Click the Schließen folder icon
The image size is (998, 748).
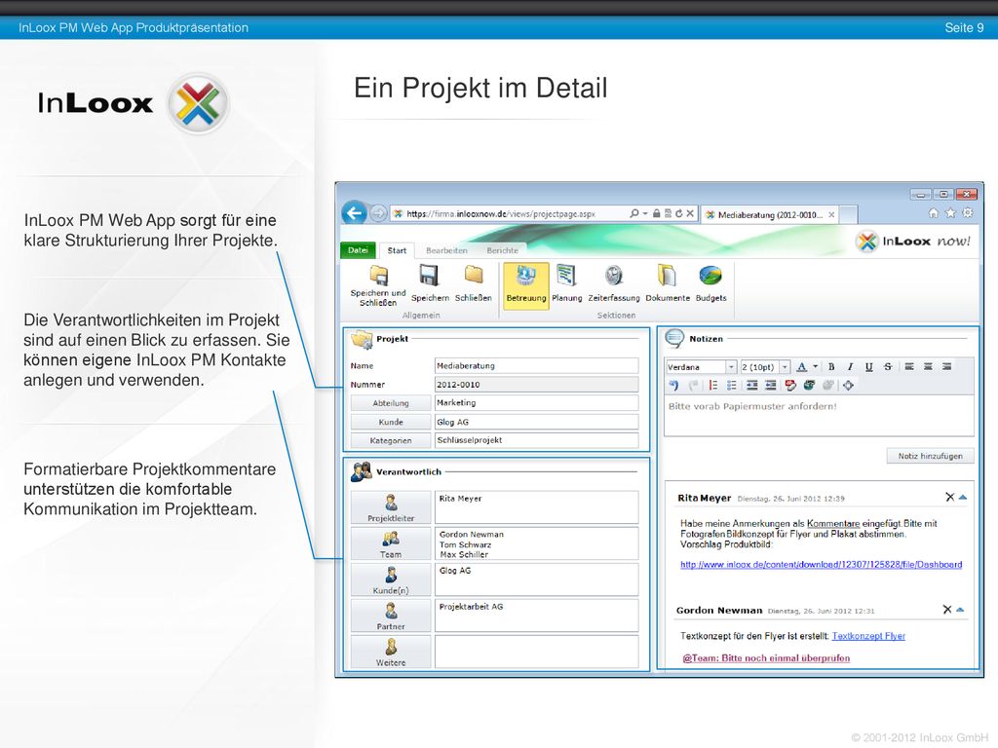click(474, 275)
